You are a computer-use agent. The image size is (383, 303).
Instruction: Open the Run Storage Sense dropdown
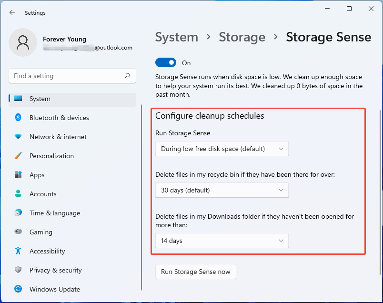tap(222, 149)
